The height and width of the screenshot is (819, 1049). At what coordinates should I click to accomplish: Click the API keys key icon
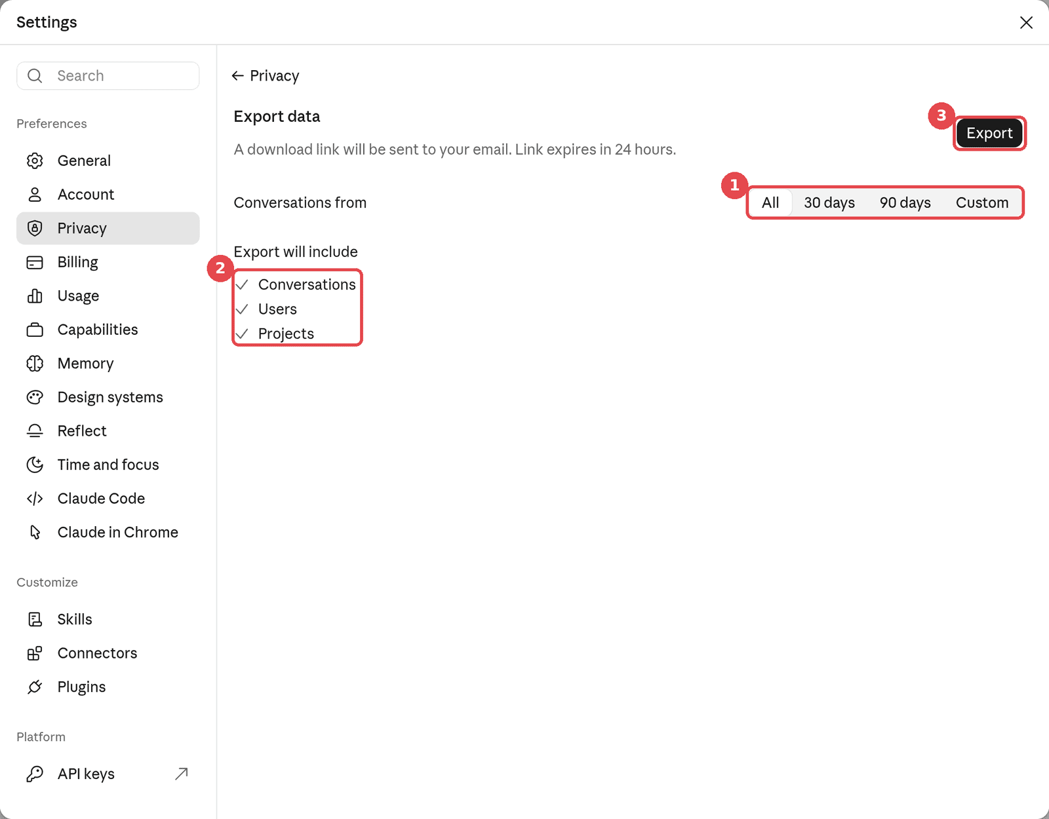35,774
